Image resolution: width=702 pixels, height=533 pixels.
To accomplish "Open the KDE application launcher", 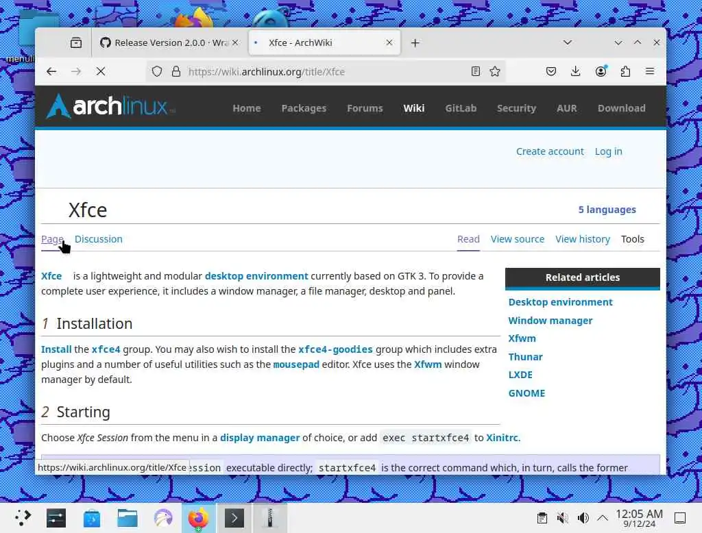I will pos(23,518).
